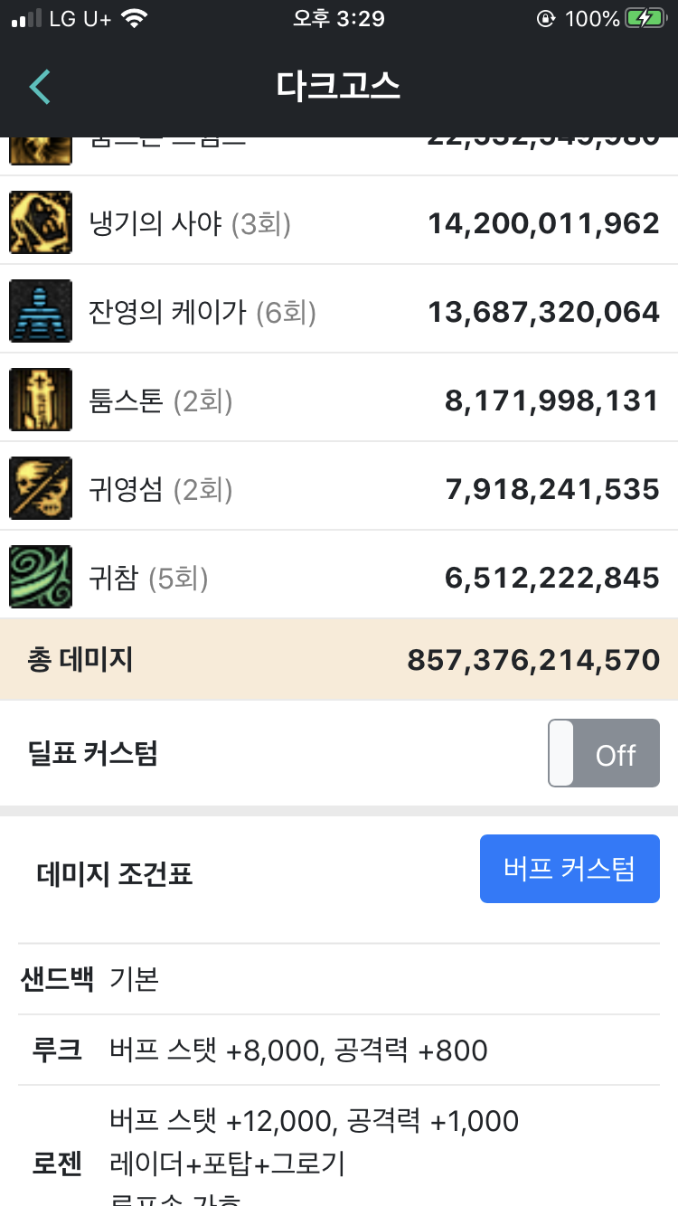Tap the 총 데미지 total row
Viewport: 678px width, 1206px height.
tap(339, 660)
